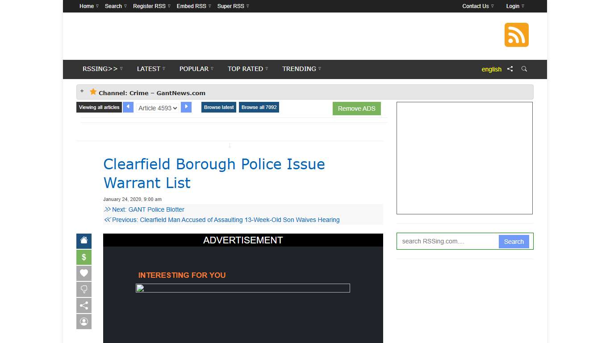Open the search with the magnifier icon
The height and width of the screenshot is (343, 610).
click(x=524, y=69)
